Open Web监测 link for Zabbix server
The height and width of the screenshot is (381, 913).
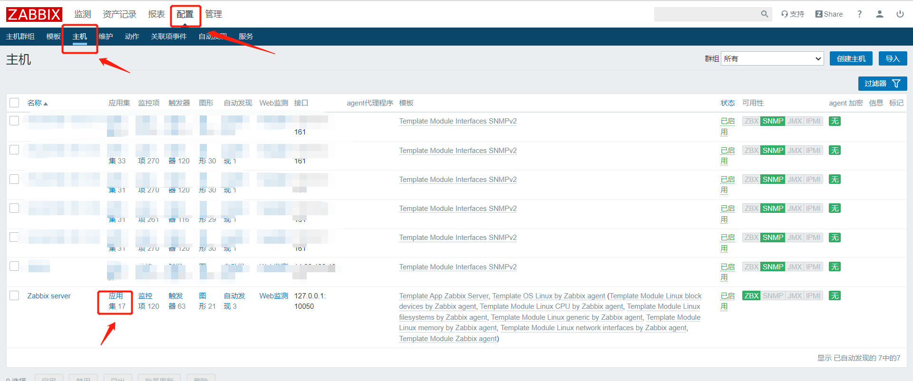coord(274,295)
